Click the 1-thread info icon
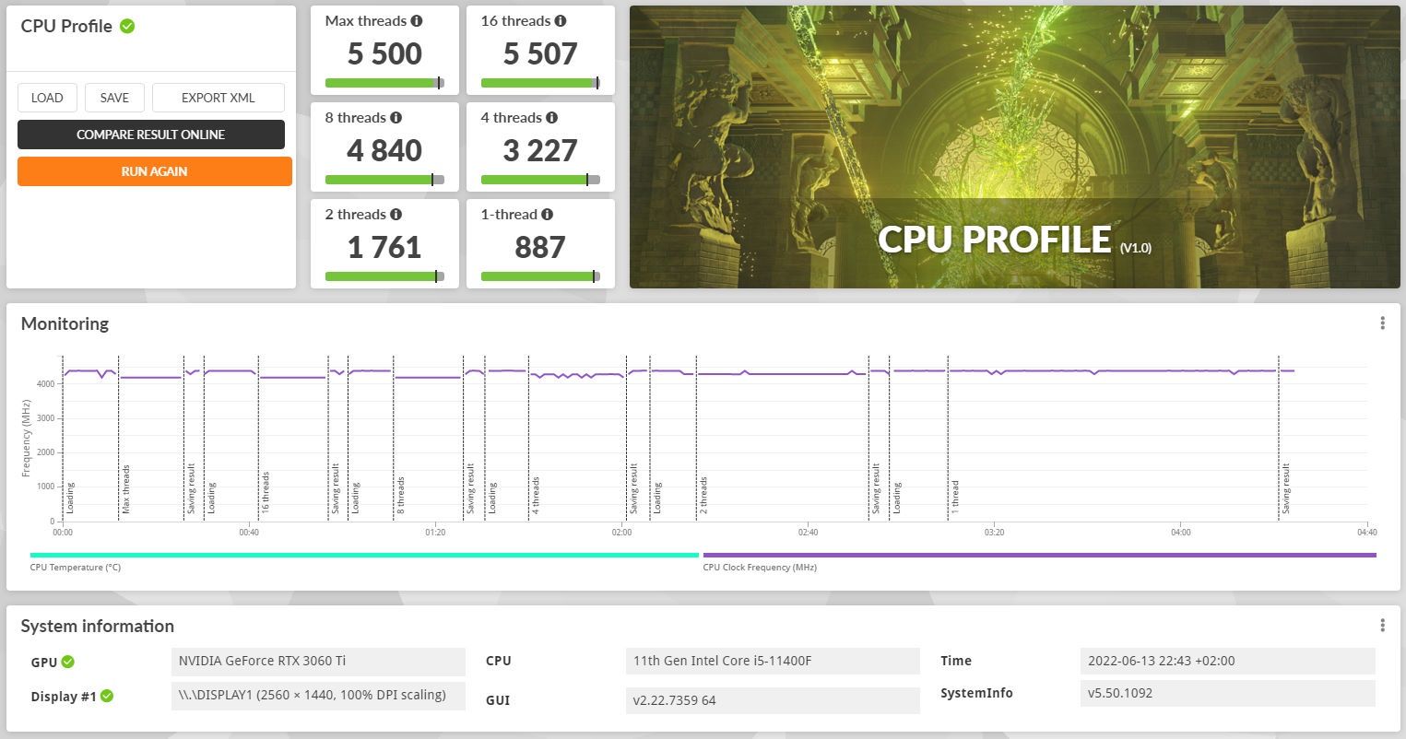 click(x=547, y=214)
